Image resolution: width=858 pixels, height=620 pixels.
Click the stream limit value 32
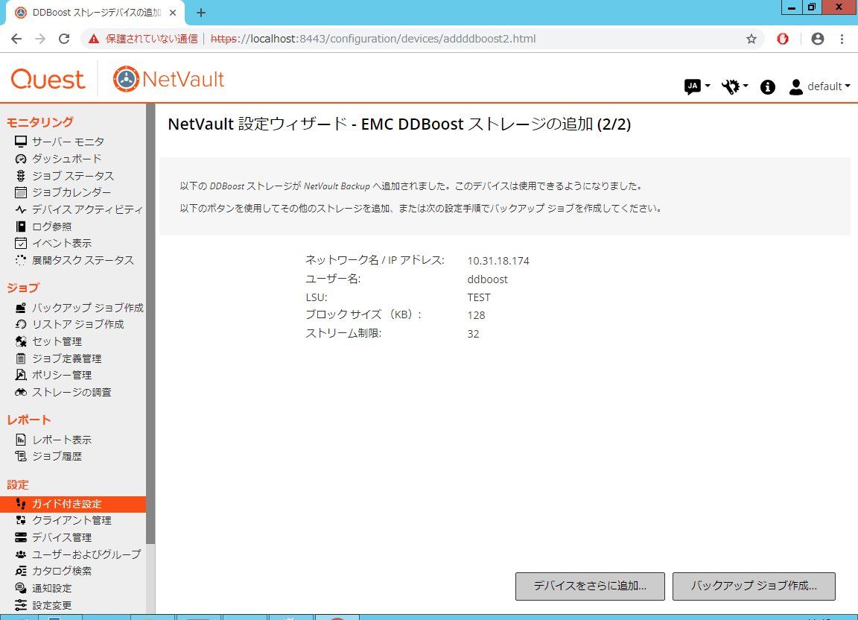point(474,334)
